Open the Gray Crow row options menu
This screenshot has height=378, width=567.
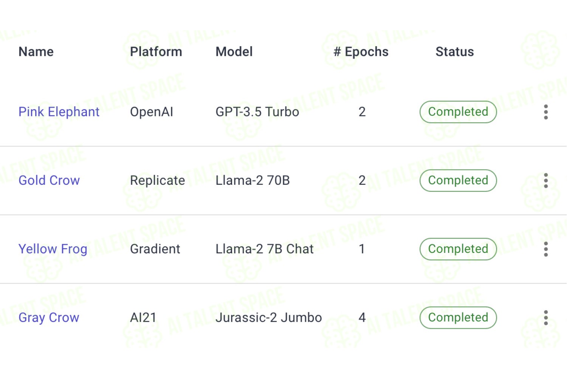point(545,318)
